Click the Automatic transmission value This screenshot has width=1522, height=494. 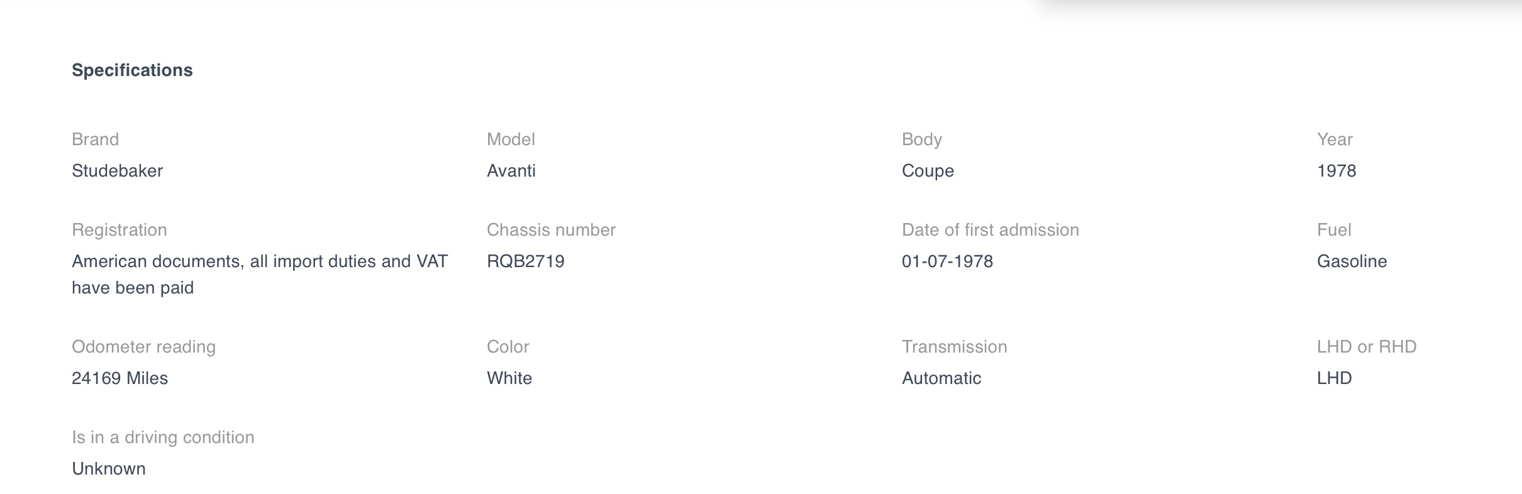[942, 378]
